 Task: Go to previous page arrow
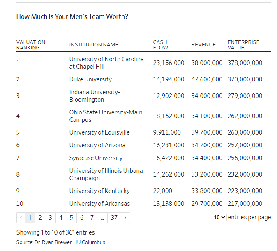pyautogui.click(x=21, y=218)
